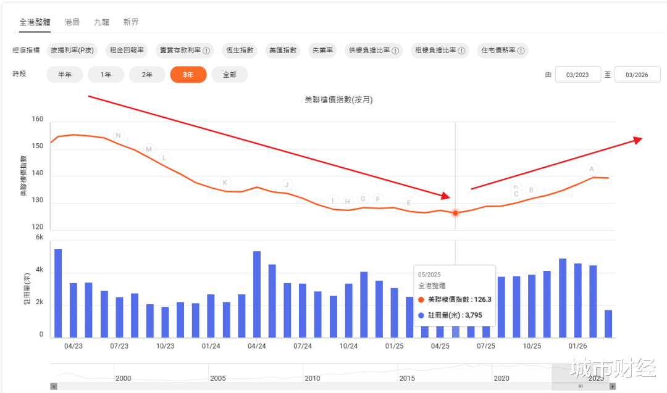The height and width of the screenshot is (393, 667).
Task: Click the end date field 03/2026
Action: pyautogui.click(x=637, y=75)
